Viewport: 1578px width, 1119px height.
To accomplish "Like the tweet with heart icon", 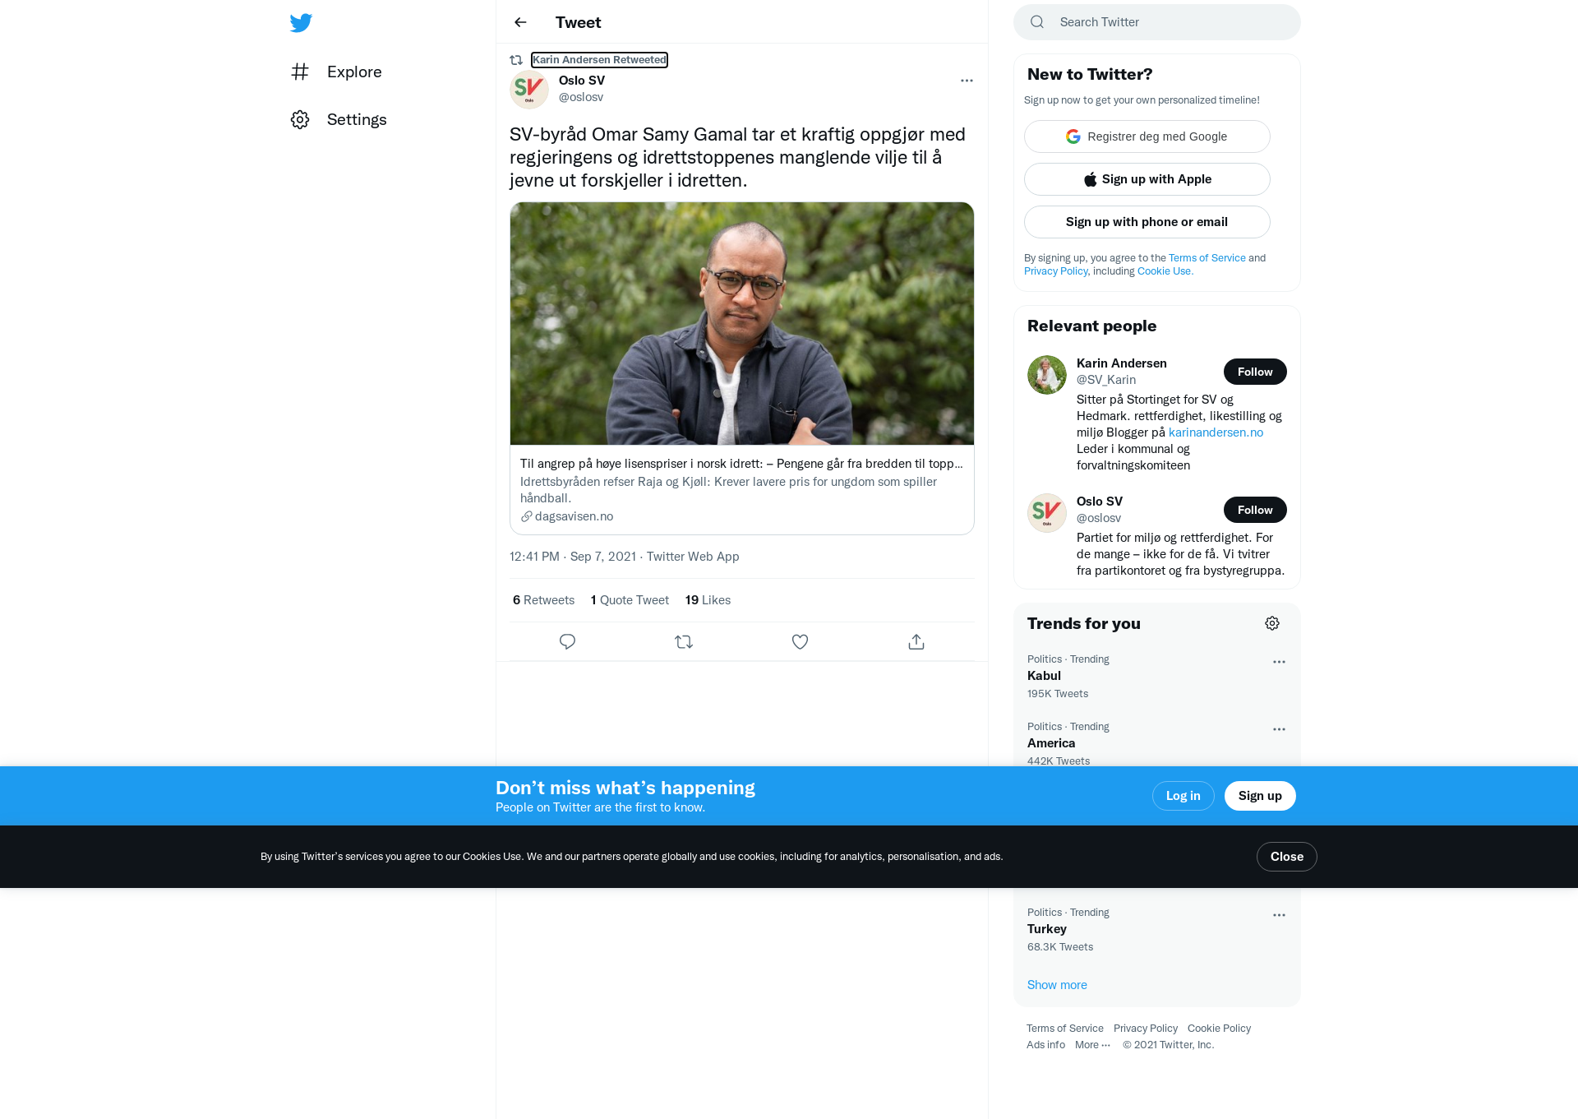I will (800, 641).
